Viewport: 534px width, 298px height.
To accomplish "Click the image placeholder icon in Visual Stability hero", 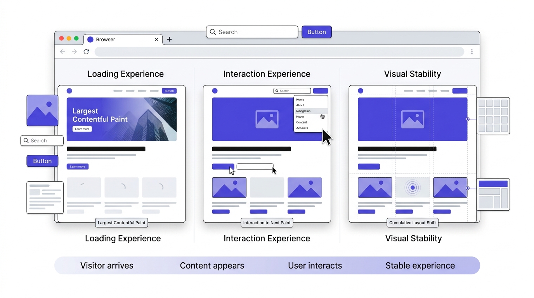I will pos(413,120).
